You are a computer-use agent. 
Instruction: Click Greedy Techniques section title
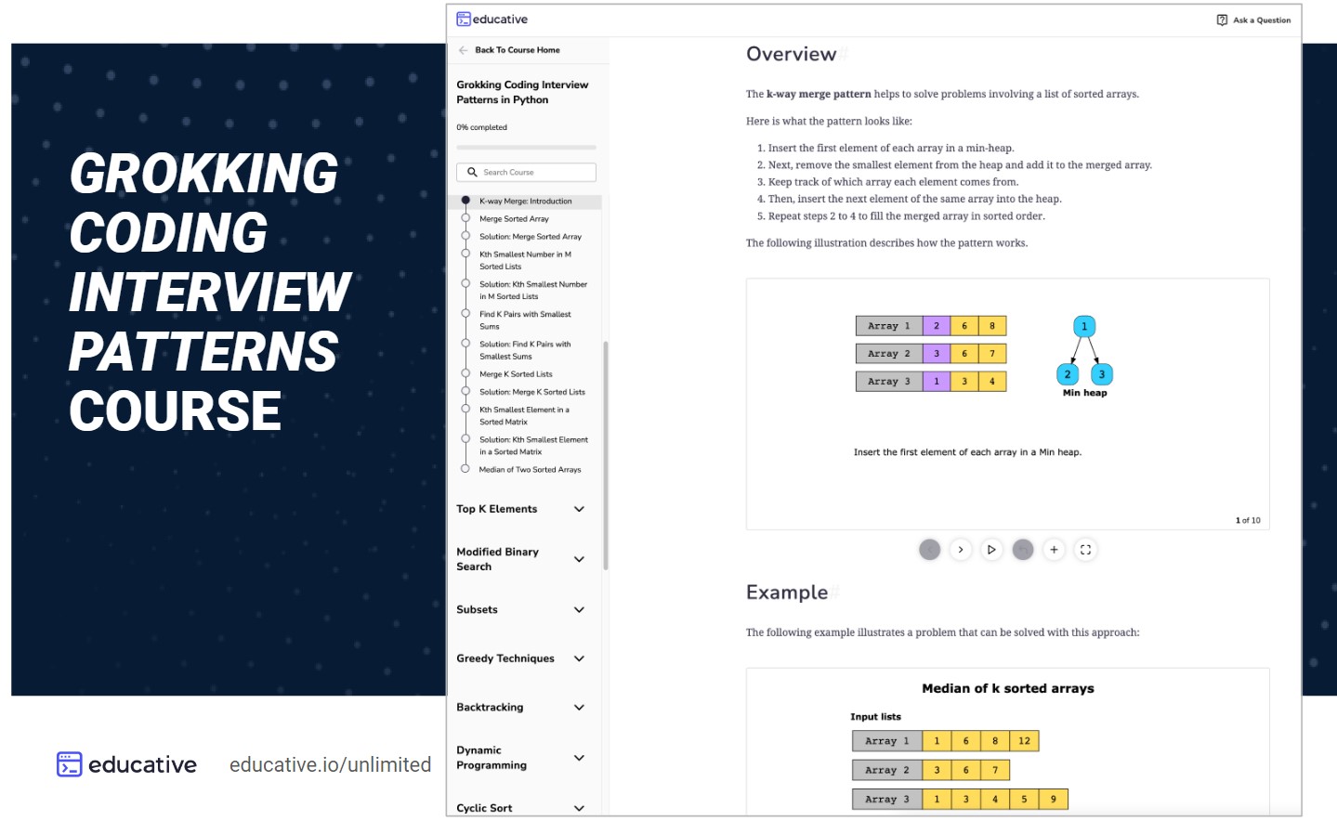(x=505, y=658)
